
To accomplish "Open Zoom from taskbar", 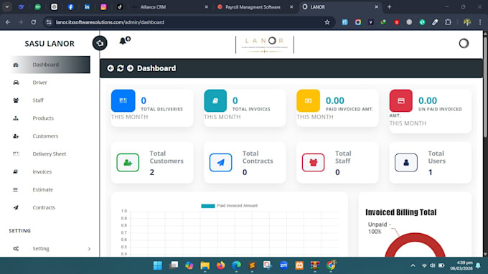I will tap(283, 265).
